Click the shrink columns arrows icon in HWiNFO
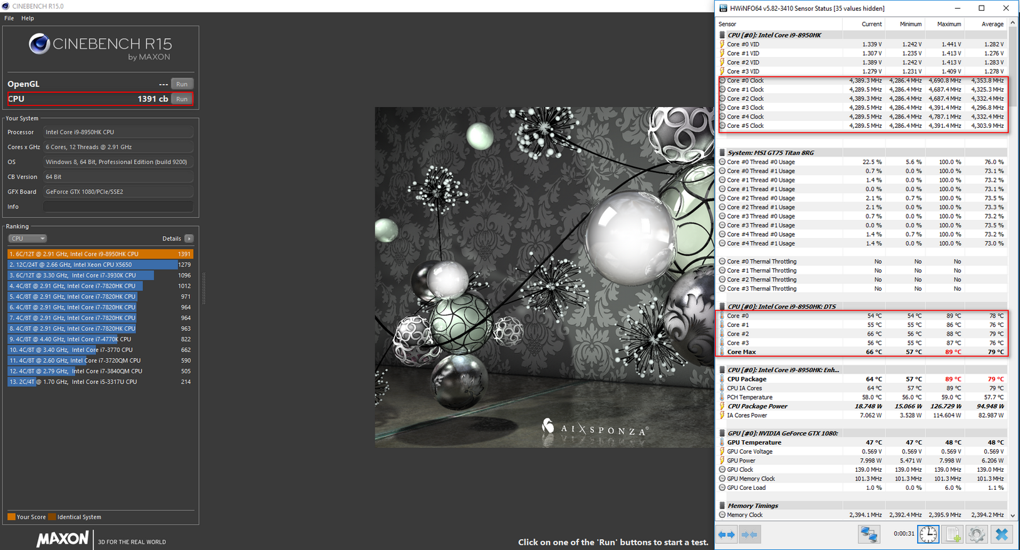Screen dimensions: 1020x550 pos(749,534)
